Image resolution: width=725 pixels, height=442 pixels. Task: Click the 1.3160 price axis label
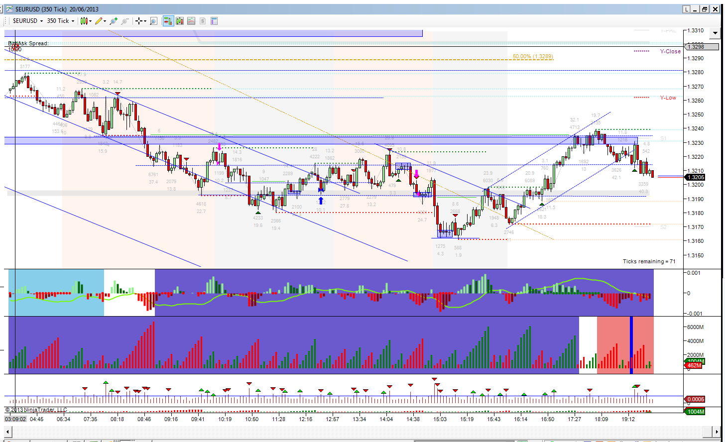[x=697, y=241]
